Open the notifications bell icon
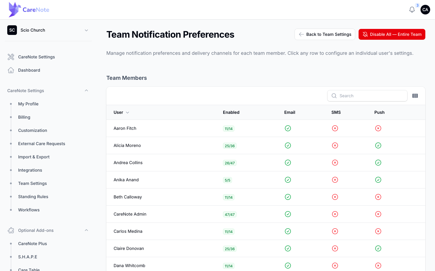This screenshot has height=271, width=435. (x=412, y=10)
